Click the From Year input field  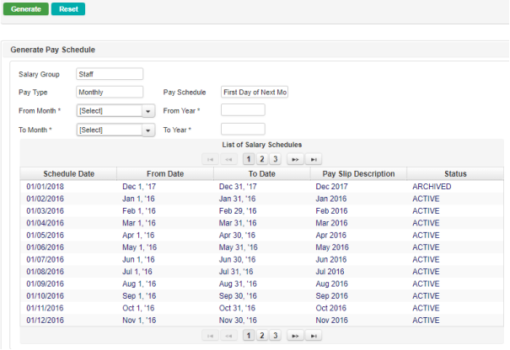tap(243, 110)
